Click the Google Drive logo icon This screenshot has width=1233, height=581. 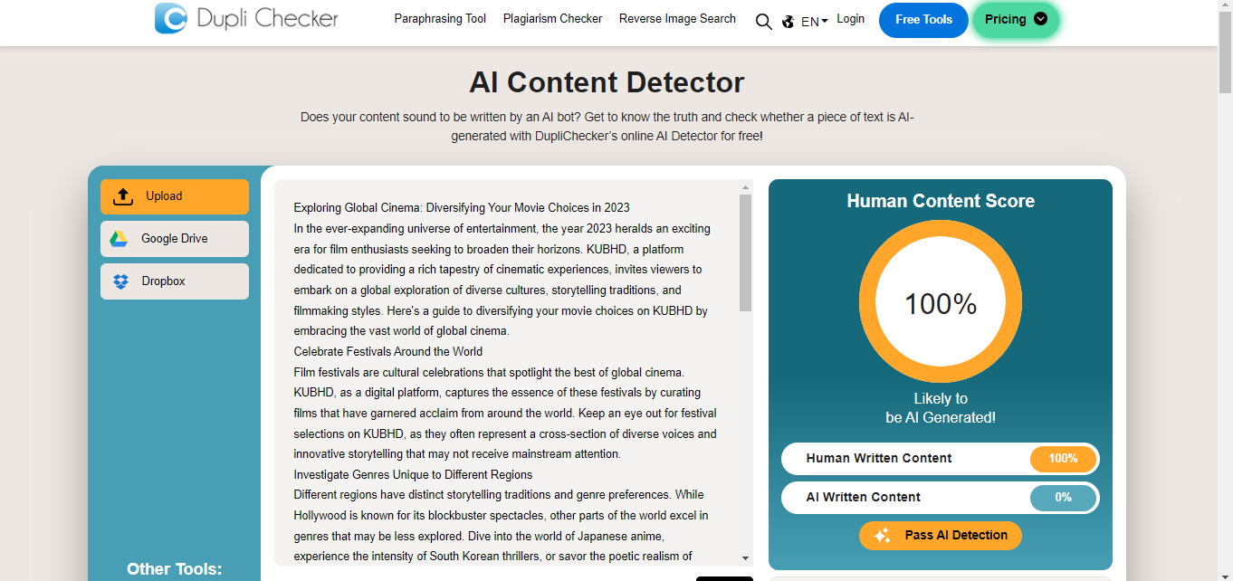(119, 239)
